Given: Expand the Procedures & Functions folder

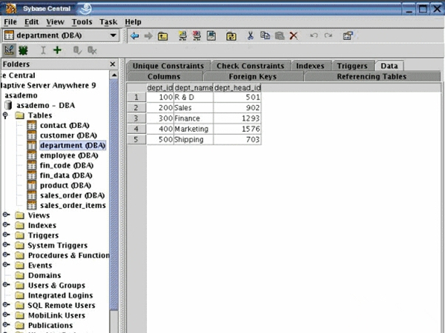Looking at the screenshot, I should coord(7,255).
